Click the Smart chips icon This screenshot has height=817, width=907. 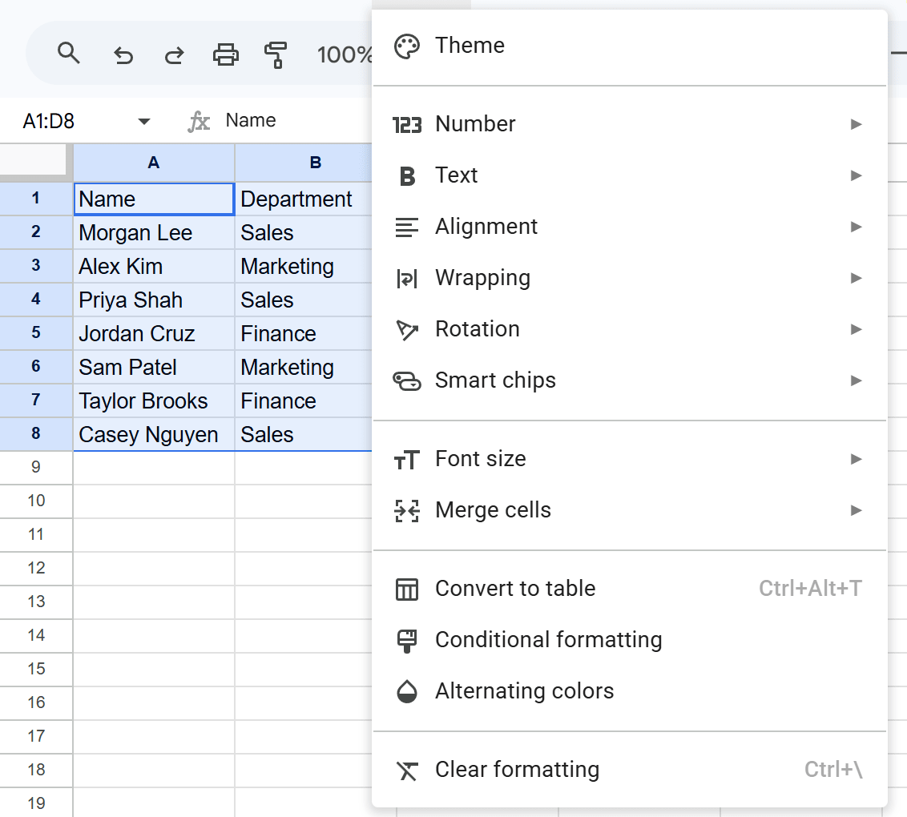407,381
